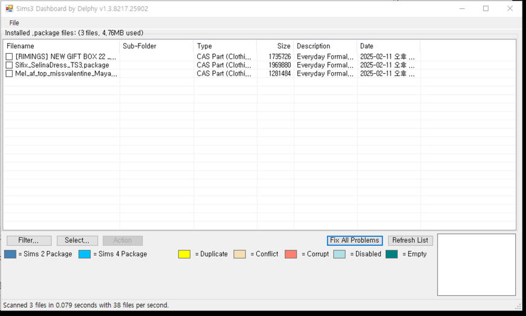Click the teal Empty legend swatch
This screenshot has height=316, width=526.
392,254
